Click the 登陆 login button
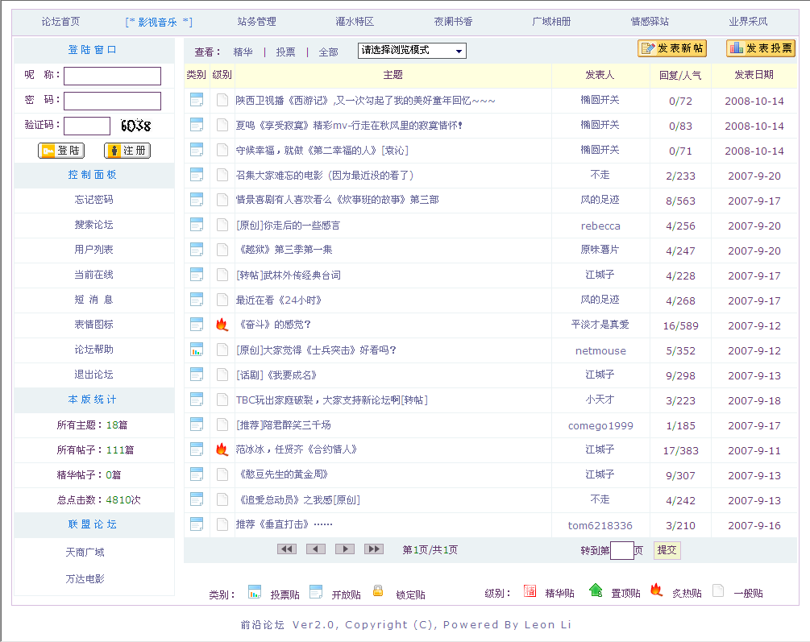The image size is (810, 642). point(61,151)
